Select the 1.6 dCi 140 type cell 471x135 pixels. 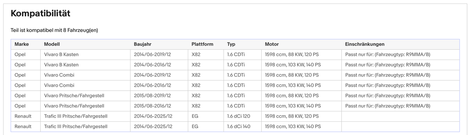point(239,127)
